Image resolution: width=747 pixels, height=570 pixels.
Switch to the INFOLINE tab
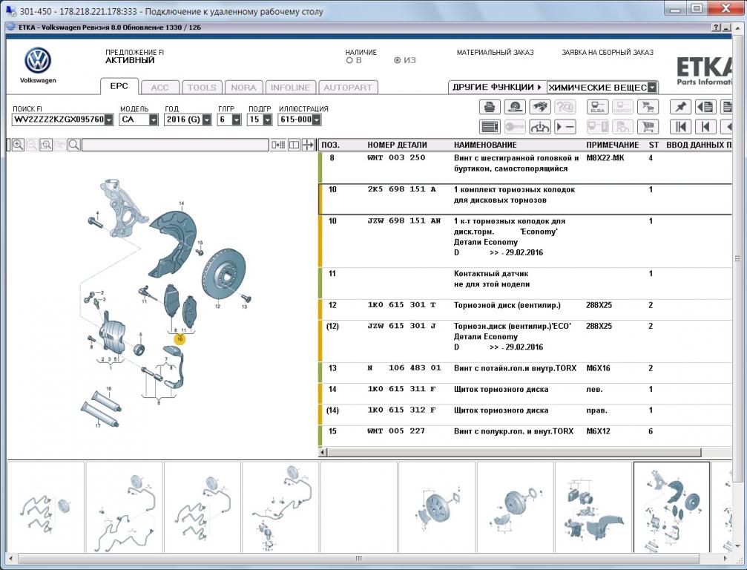[x=291, y=88]
